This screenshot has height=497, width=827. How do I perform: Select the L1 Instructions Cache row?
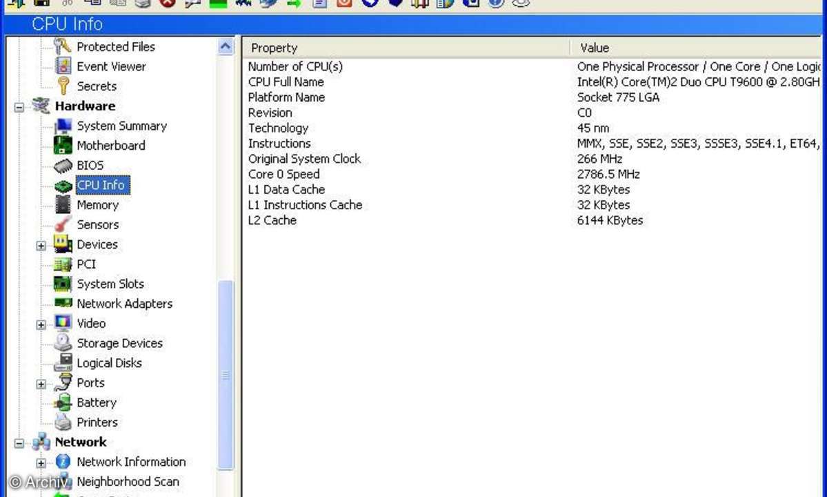[x=532, y=205]
